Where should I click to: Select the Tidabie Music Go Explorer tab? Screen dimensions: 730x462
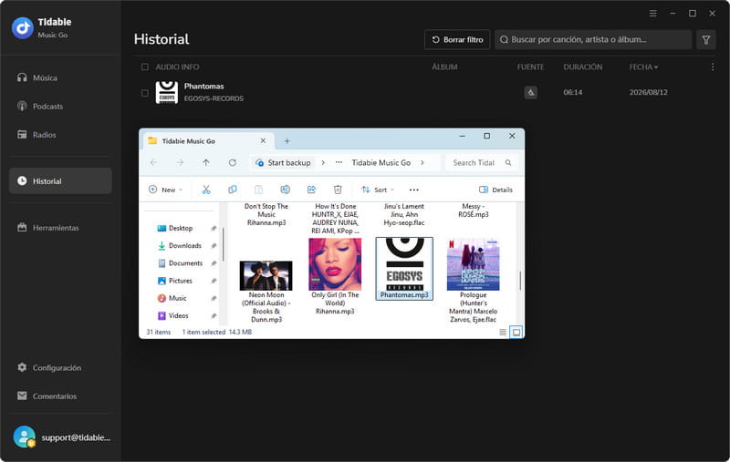[208, 141]
